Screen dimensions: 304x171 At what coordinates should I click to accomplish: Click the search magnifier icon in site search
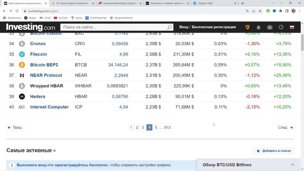(x=170, y=27)
